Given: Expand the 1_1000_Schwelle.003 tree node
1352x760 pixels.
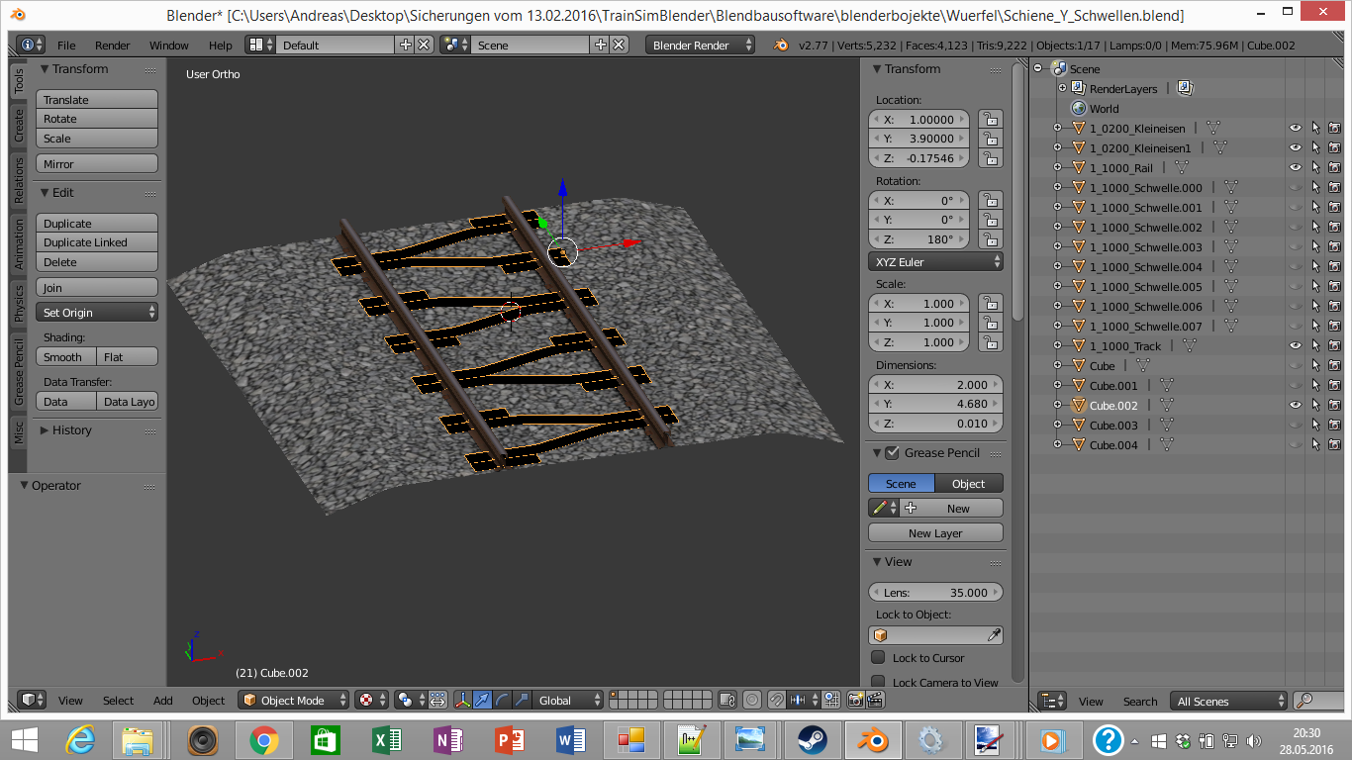Looking at the screenshot, I should click(x=1057, y=247).
